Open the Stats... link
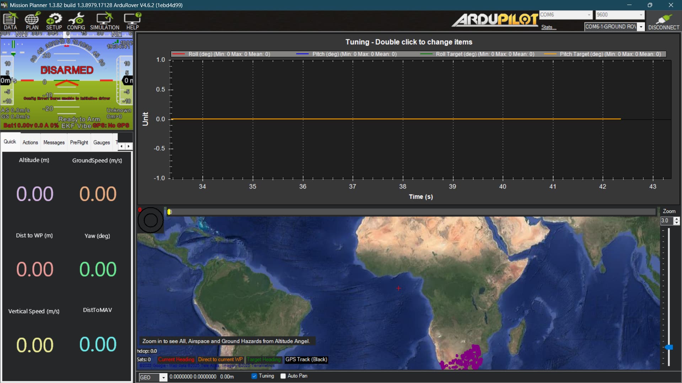 tap(548, 27)
